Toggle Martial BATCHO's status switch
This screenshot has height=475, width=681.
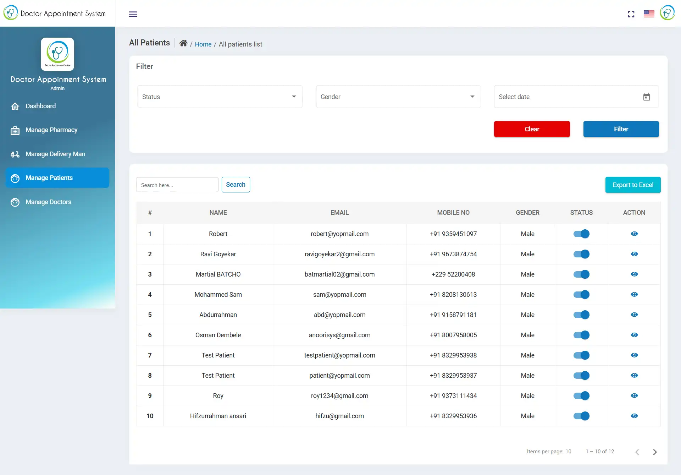coord(581,274)
